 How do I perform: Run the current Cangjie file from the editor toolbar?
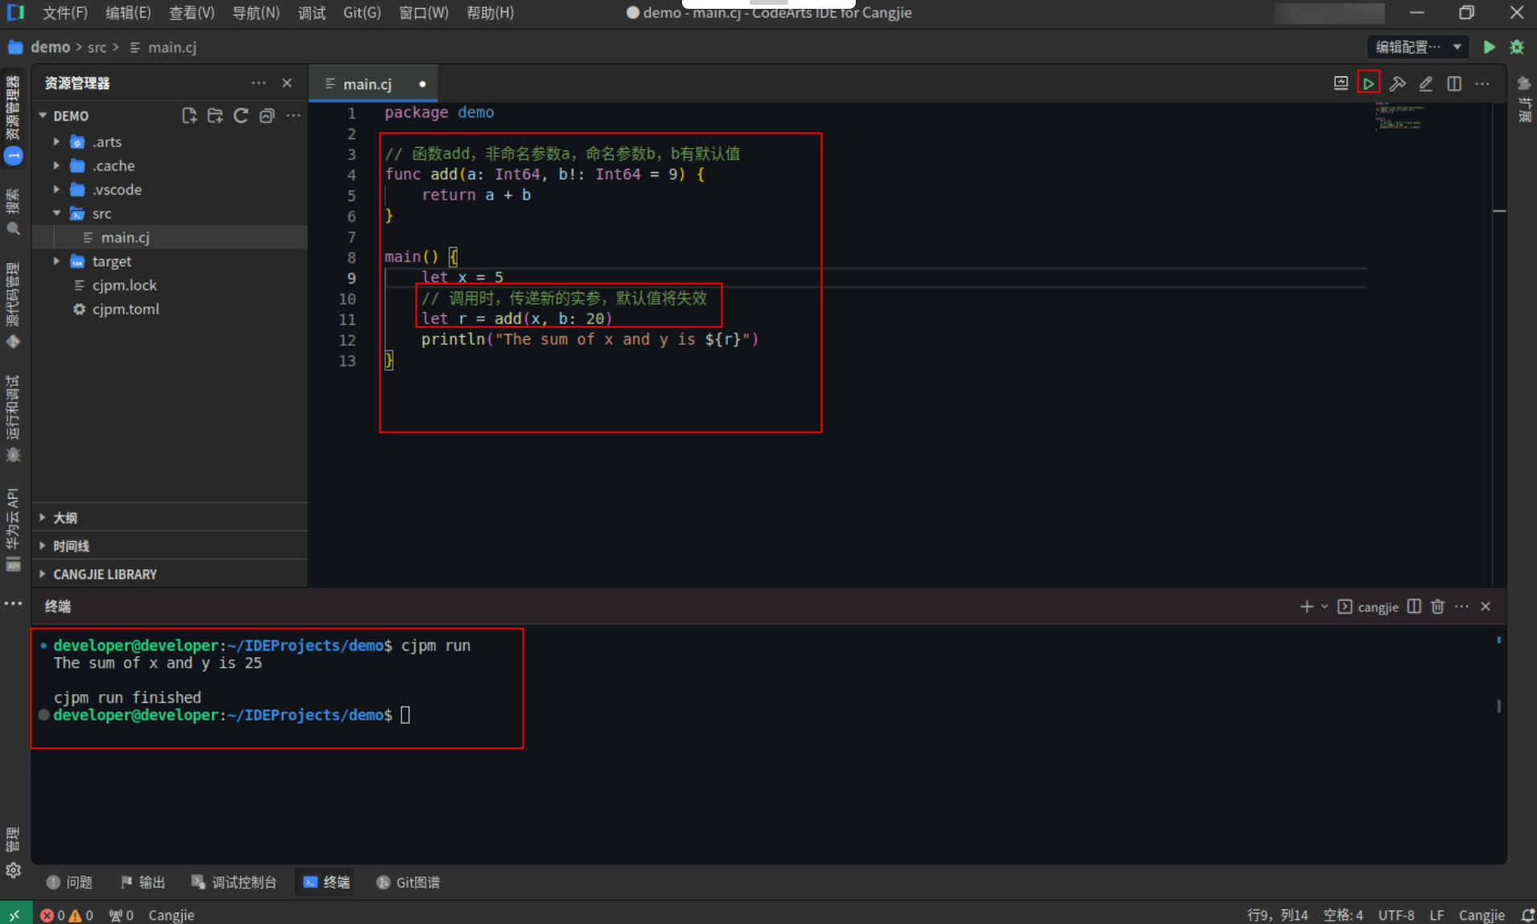click(1368, 84)
